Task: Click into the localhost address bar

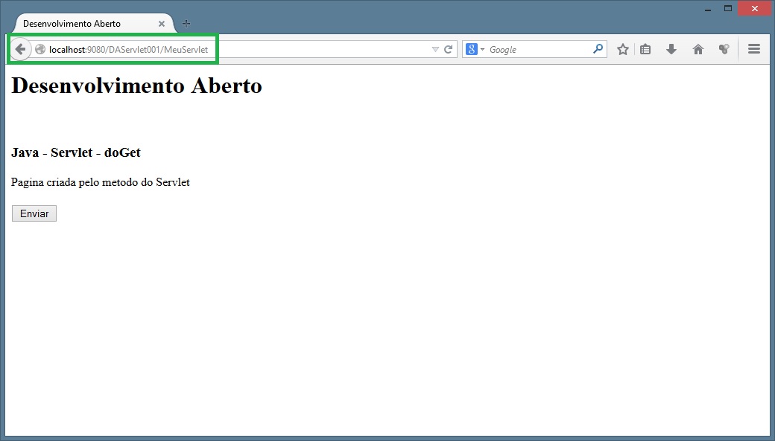Action: (298, 50)
